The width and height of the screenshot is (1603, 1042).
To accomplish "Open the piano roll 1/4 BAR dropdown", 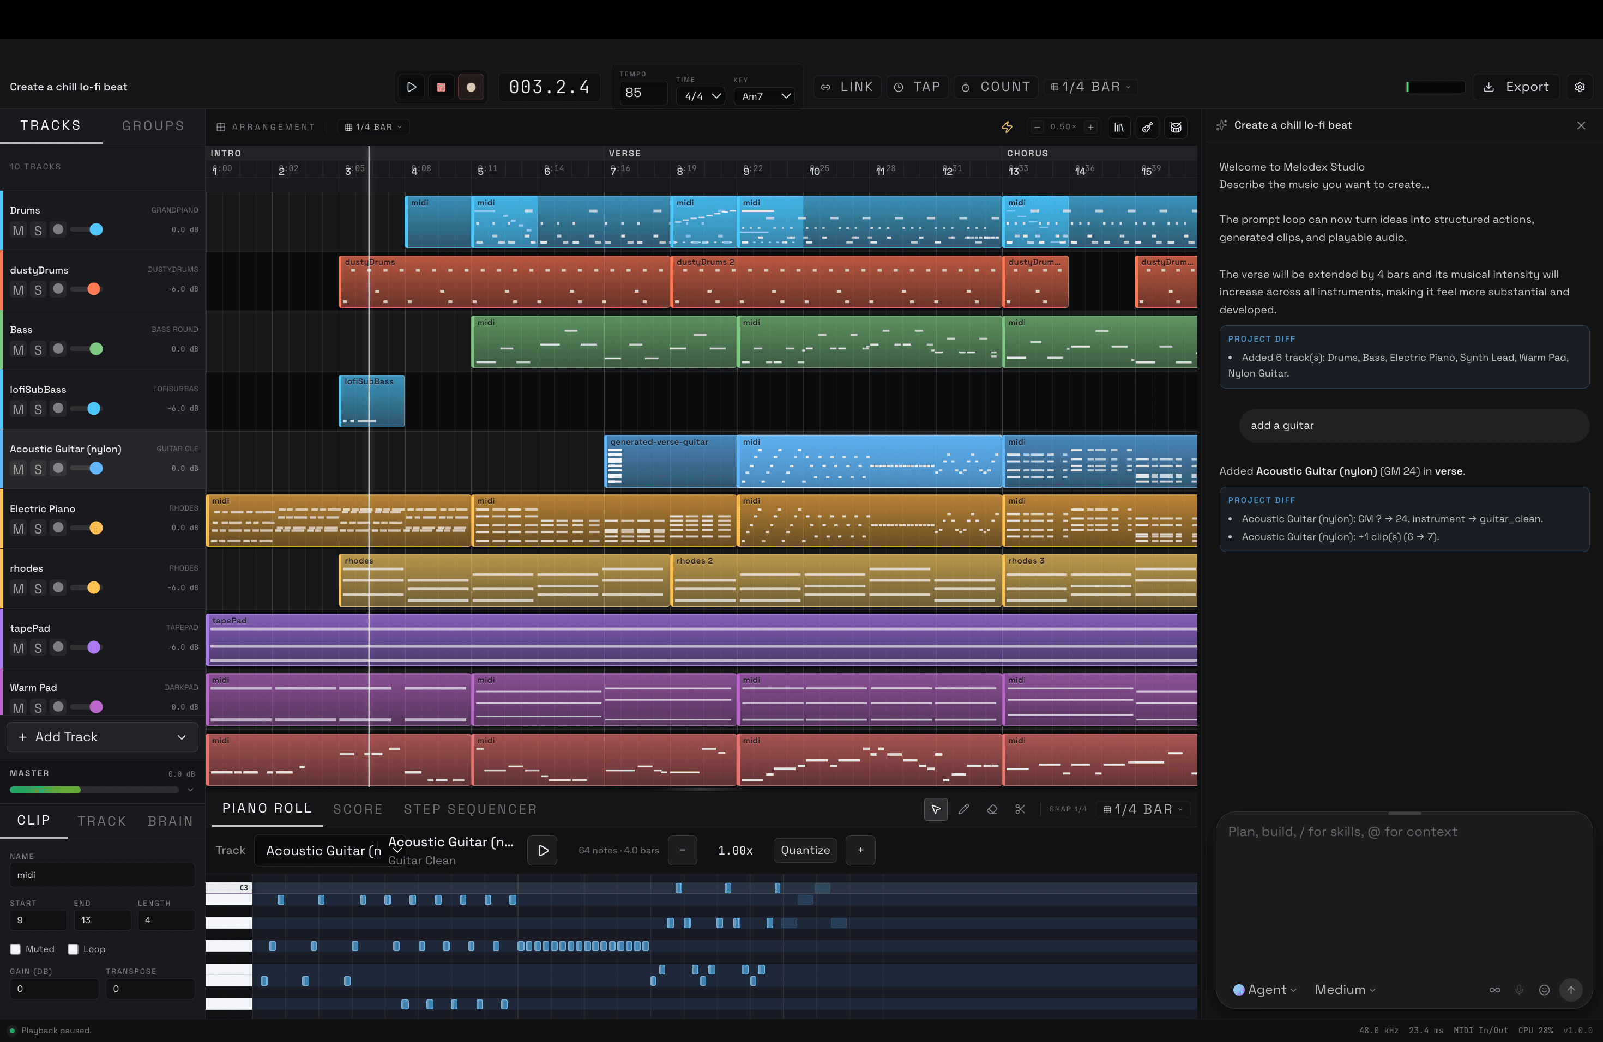I will pyautogui.click(x=1143, y=809).
